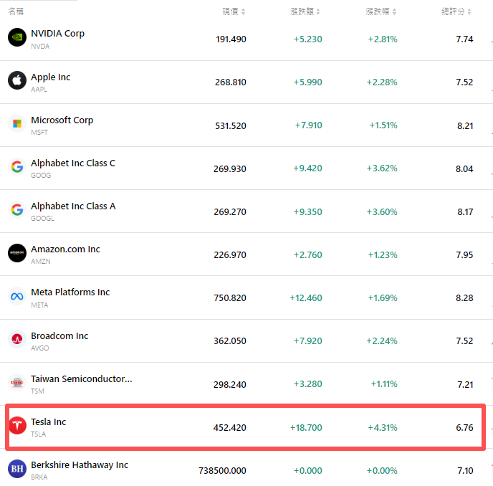Sort the list by 漲跌幅 column
The width and height of the screenshot is (493, 486).
380,11
